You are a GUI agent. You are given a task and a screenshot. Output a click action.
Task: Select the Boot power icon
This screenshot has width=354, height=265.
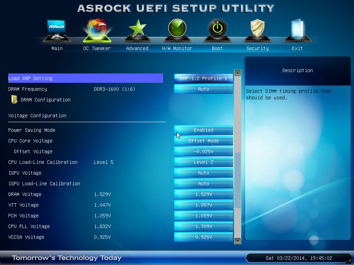(217, 31)
